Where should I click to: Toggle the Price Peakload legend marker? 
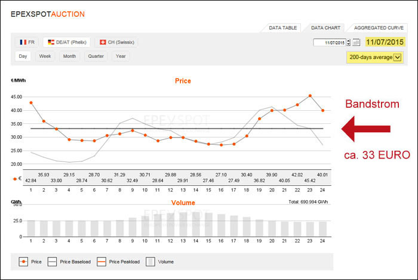pos(102,262)
